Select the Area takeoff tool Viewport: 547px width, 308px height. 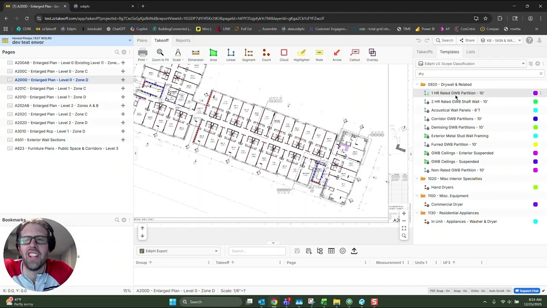click(213, 55)
